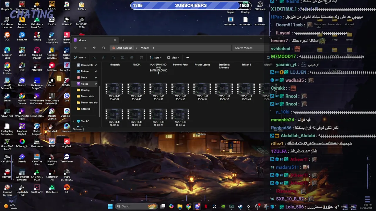376x211 pixels.
Task: Open the Sort dropdown
Action: tap(156, 57)
